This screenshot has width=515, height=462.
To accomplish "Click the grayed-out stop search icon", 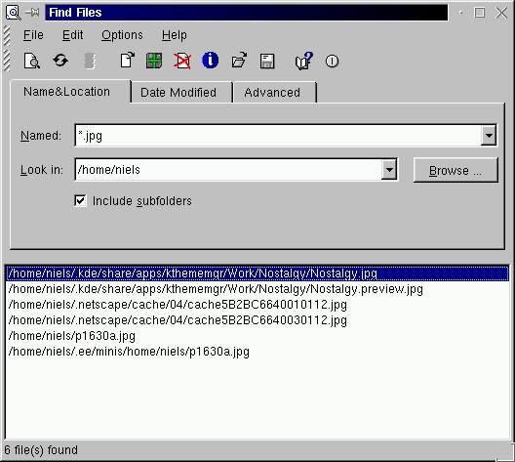I will click(x=90, y=61).
